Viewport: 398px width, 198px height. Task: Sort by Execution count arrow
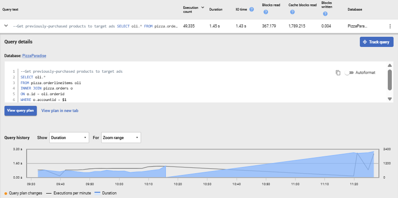203,7
